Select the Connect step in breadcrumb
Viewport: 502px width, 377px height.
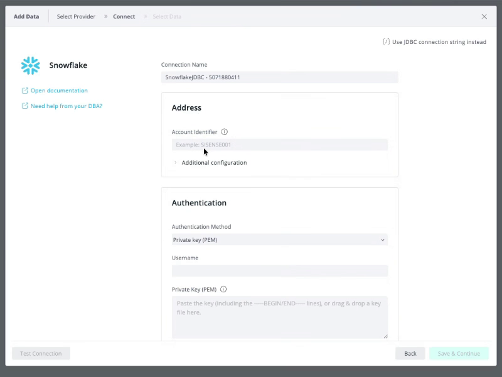pos(124,17)
